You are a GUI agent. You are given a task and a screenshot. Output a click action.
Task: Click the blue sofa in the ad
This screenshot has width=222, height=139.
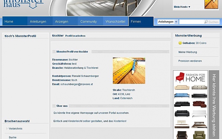click(182, 95)
